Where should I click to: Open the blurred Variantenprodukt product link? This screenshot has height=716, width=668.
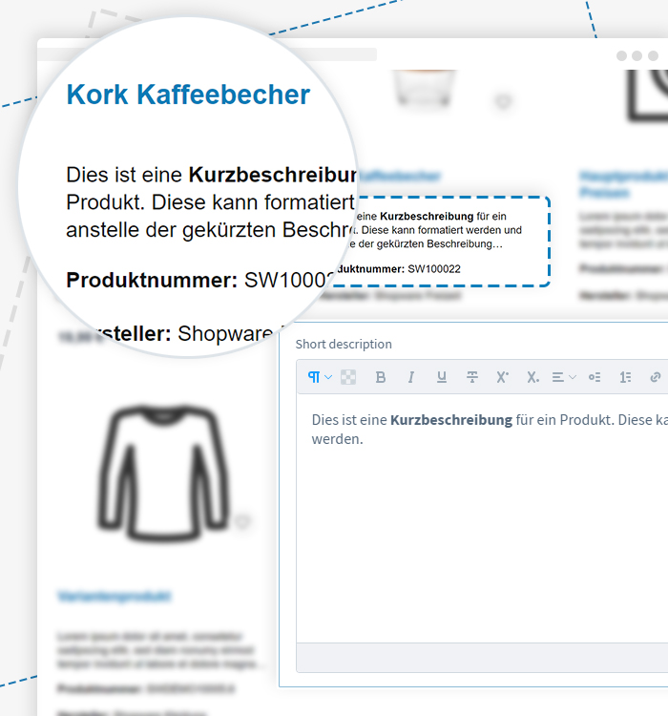(x=115, y=596)
